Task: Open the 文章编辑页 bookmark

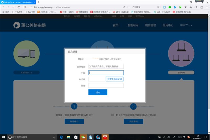Action: 82,12
